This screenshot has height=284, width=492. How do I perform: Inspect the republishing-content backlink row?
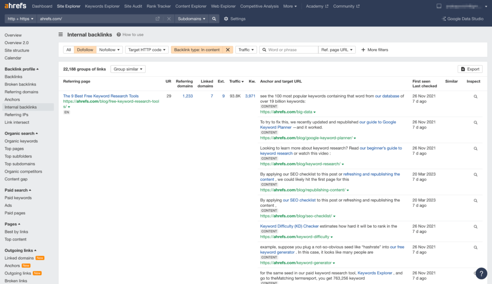pyautogui.click(x=475, y=175)
